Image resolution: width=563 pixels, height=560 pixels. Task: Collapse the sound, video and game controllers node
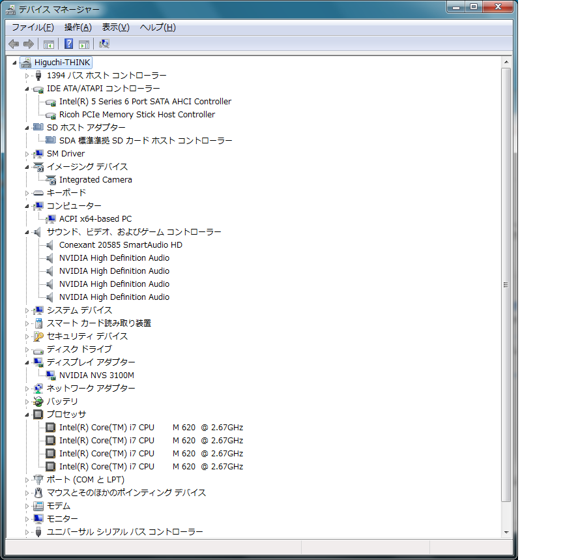[27, 232]
